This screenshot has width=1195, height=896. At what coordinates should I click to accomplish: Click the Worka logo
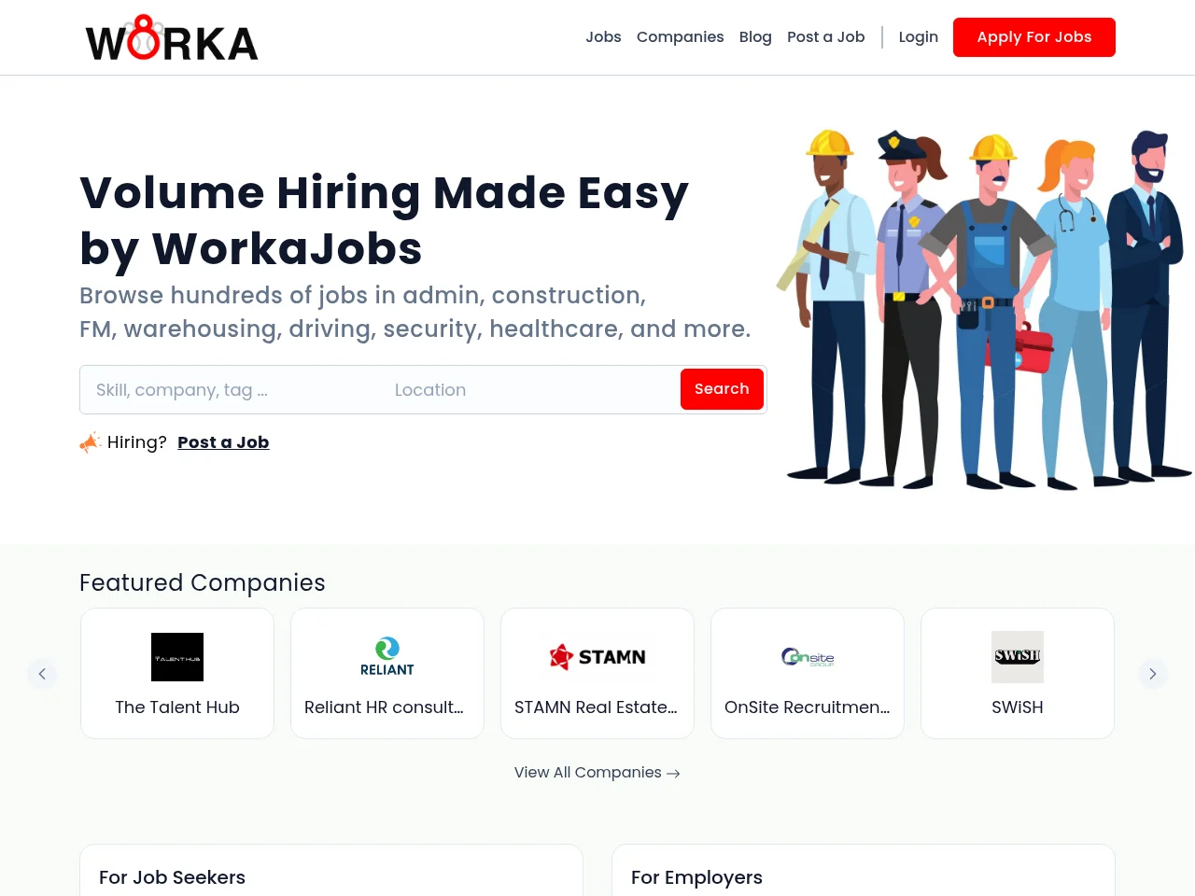[x=172, y=38]
